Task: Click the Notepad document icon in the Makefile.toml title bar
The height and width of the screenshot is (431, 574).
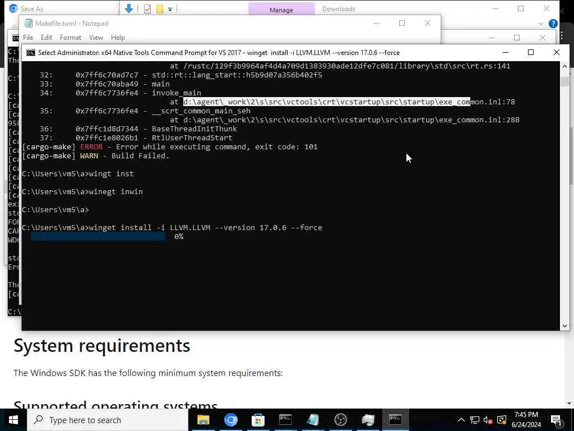Action: coord(28,23)
